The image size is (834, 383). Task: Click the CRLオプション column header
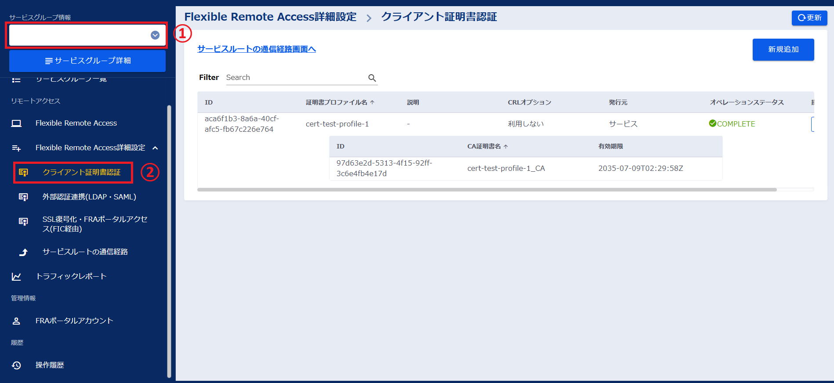(529, 102)
